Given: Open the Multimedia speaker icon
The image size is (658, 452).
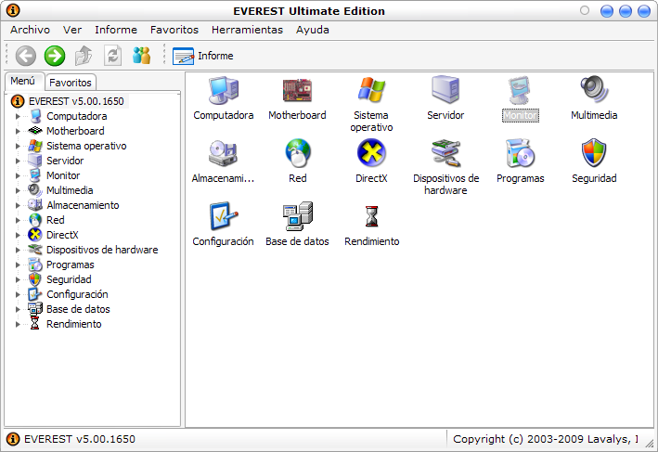Looking at the screenshot, I should pos(594,91).
